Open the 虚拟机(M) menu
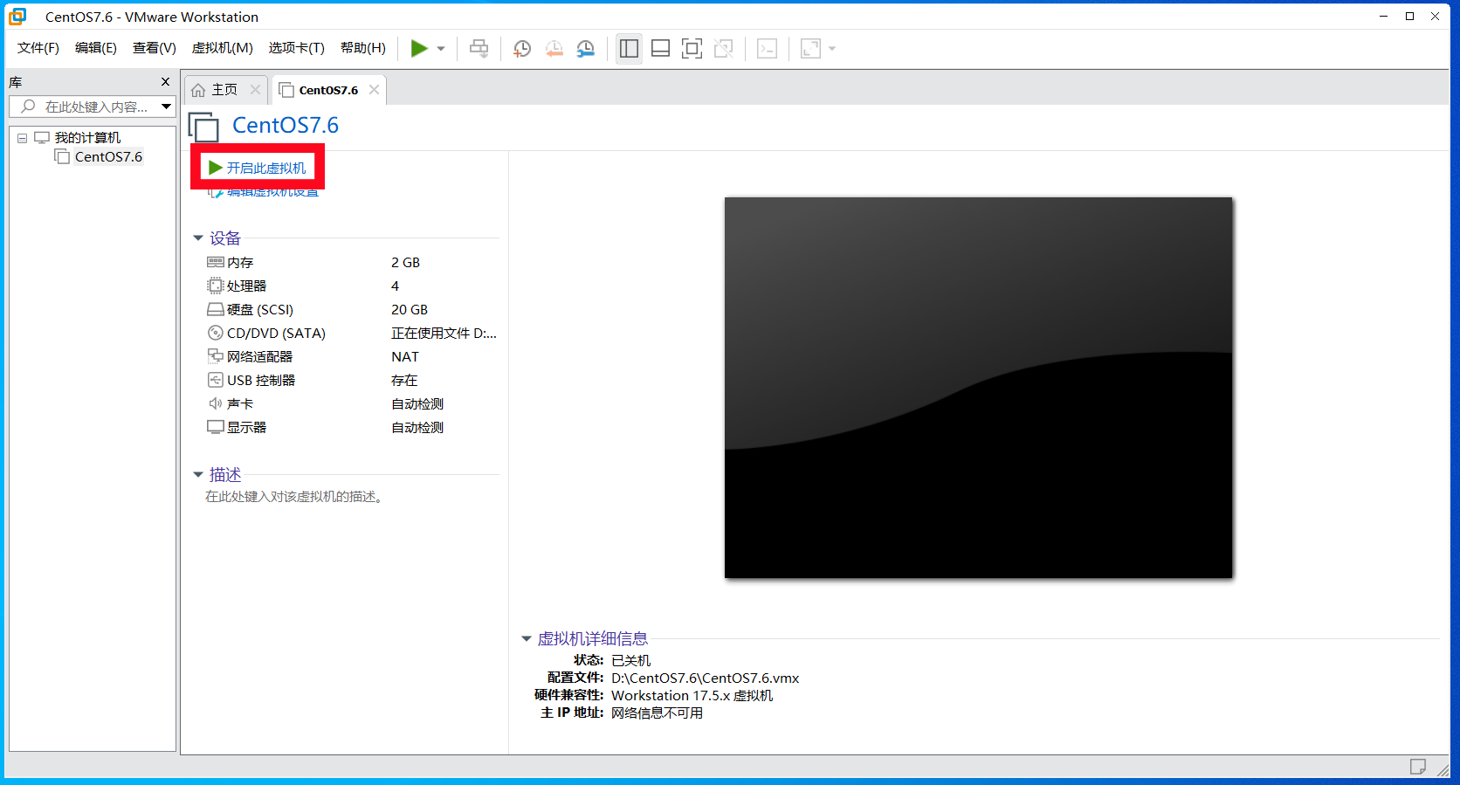 223,48
